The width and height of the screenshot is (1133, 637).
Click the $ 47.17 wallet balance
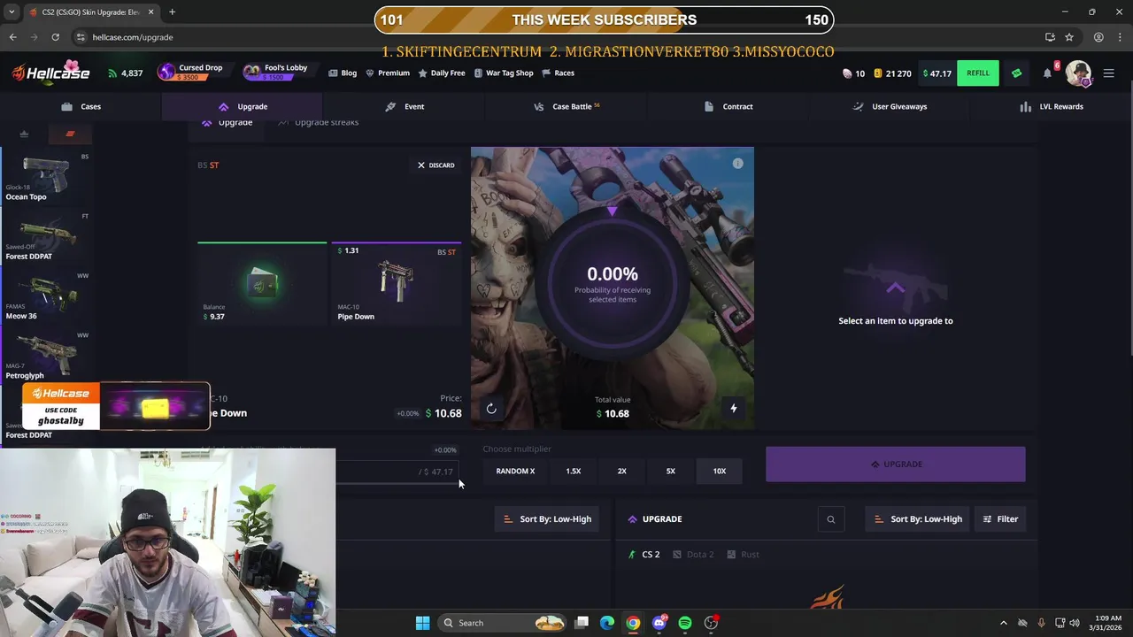[x=936, y=73]
